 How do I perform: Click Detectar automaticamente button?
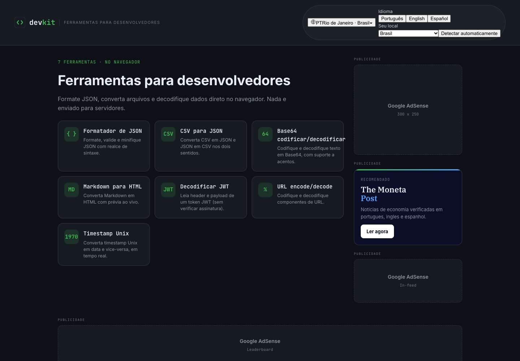click(x=469, y=33)
